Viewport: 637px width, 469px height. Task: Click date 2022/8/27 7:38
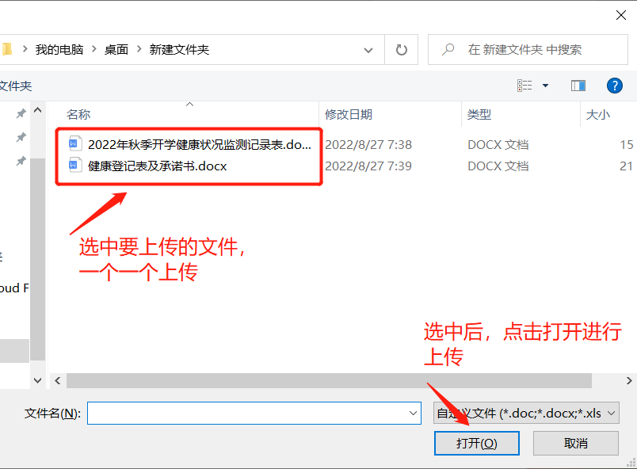(368, 144)
